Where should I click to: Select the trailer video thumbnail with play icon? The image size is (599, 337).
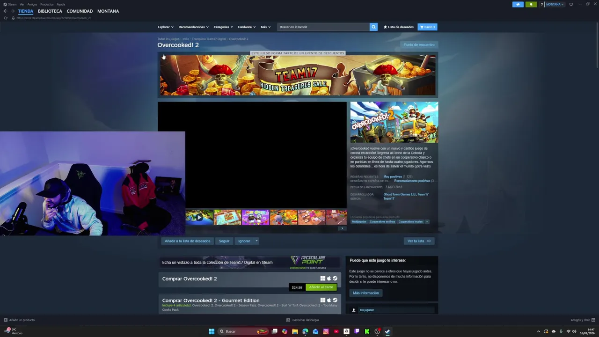(199, 217)
